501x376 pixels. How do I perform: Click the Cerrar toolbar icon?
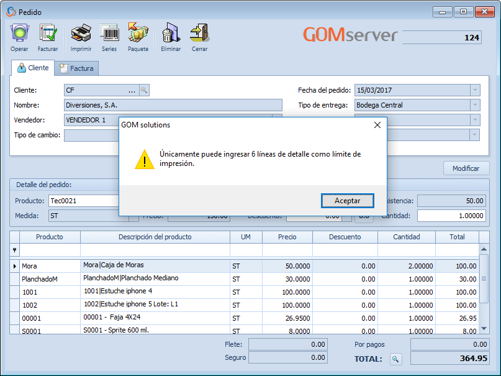tap(199, 33)
